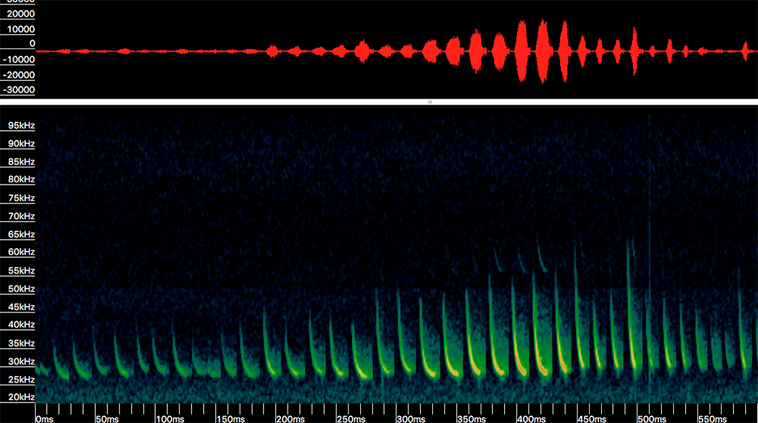Viewport: 758px width, 423px height.
Task: Jump to the 400ms time marker
Action: click(x=528, y=418)
